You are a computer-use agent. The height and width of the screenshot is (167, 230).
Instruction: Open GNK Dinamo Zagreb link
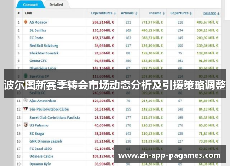pos(46,141)
